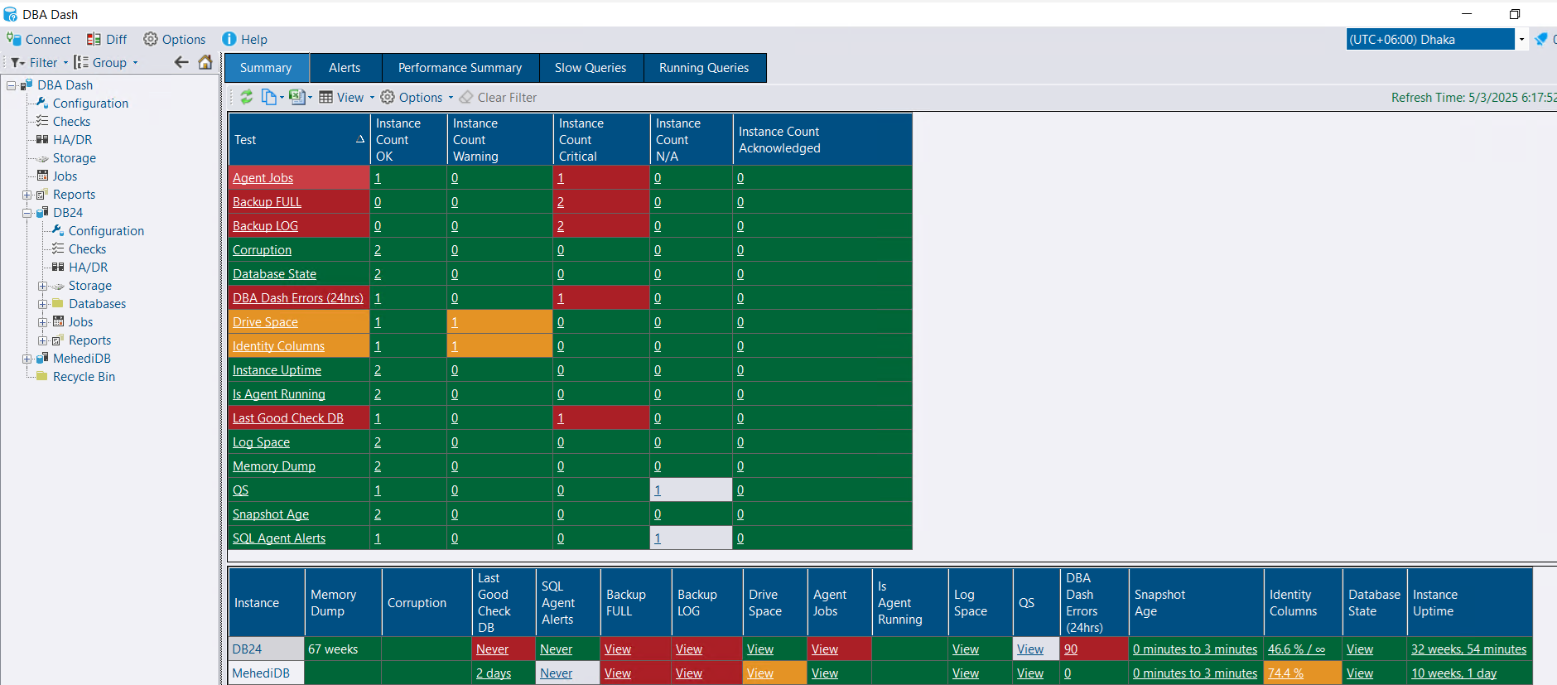Collapse the DBA Dash root node
The width and height of the screenshot is (1557, 685).
click(x=12, y=85)
